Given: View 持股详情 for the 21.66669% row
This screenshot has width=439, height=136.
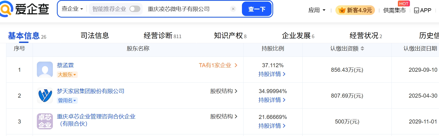Looking at the screenshot, I should point(272,126).
